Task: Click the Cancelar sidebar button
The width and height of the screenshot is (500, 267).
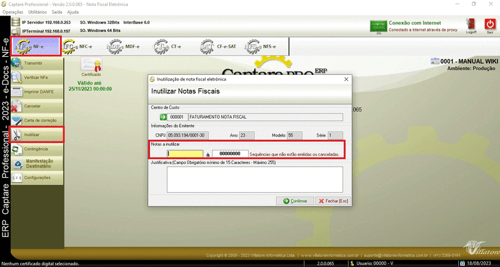Action: [x=37, y=106]
